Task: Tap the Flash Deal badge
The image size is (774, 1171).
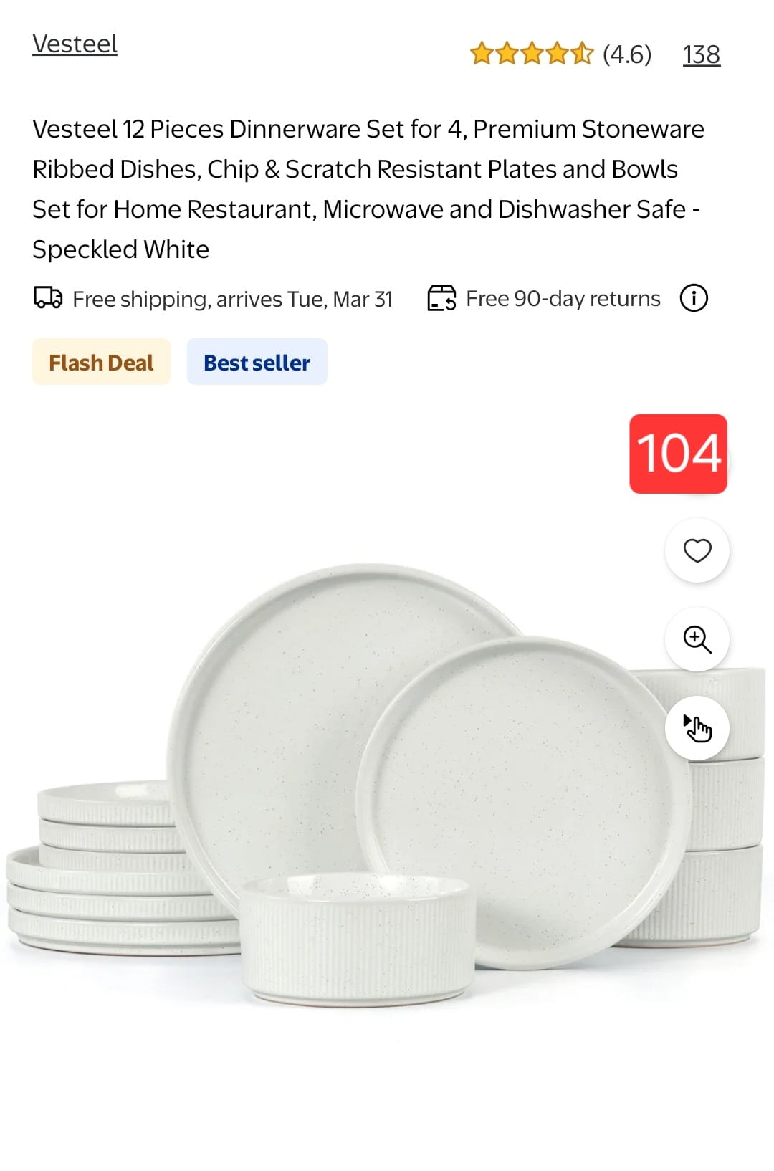Action: [x=101, y=362]
